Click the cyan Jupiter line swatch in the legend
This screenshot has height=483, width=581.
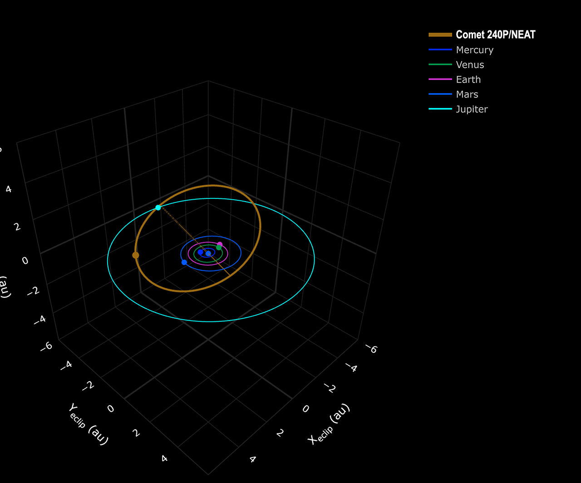point(440,109)
